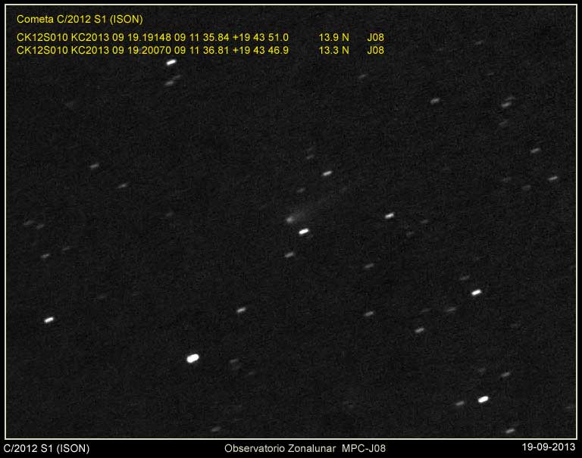
Task: Click the J08 code on the first data line
Action: 375,37
